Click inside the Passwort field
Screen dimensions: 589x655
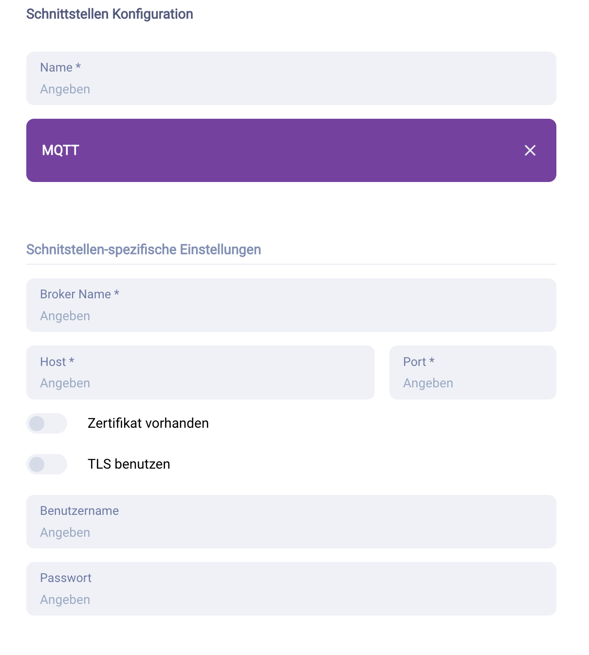pos(291,589)
